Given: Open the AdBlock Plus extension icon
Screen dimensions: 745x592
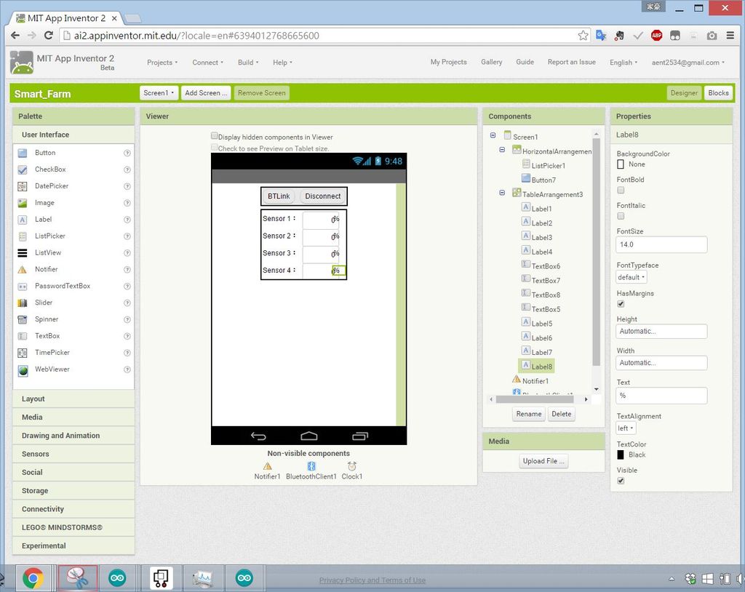Looking at the screenshot, I should coord(657,35).
